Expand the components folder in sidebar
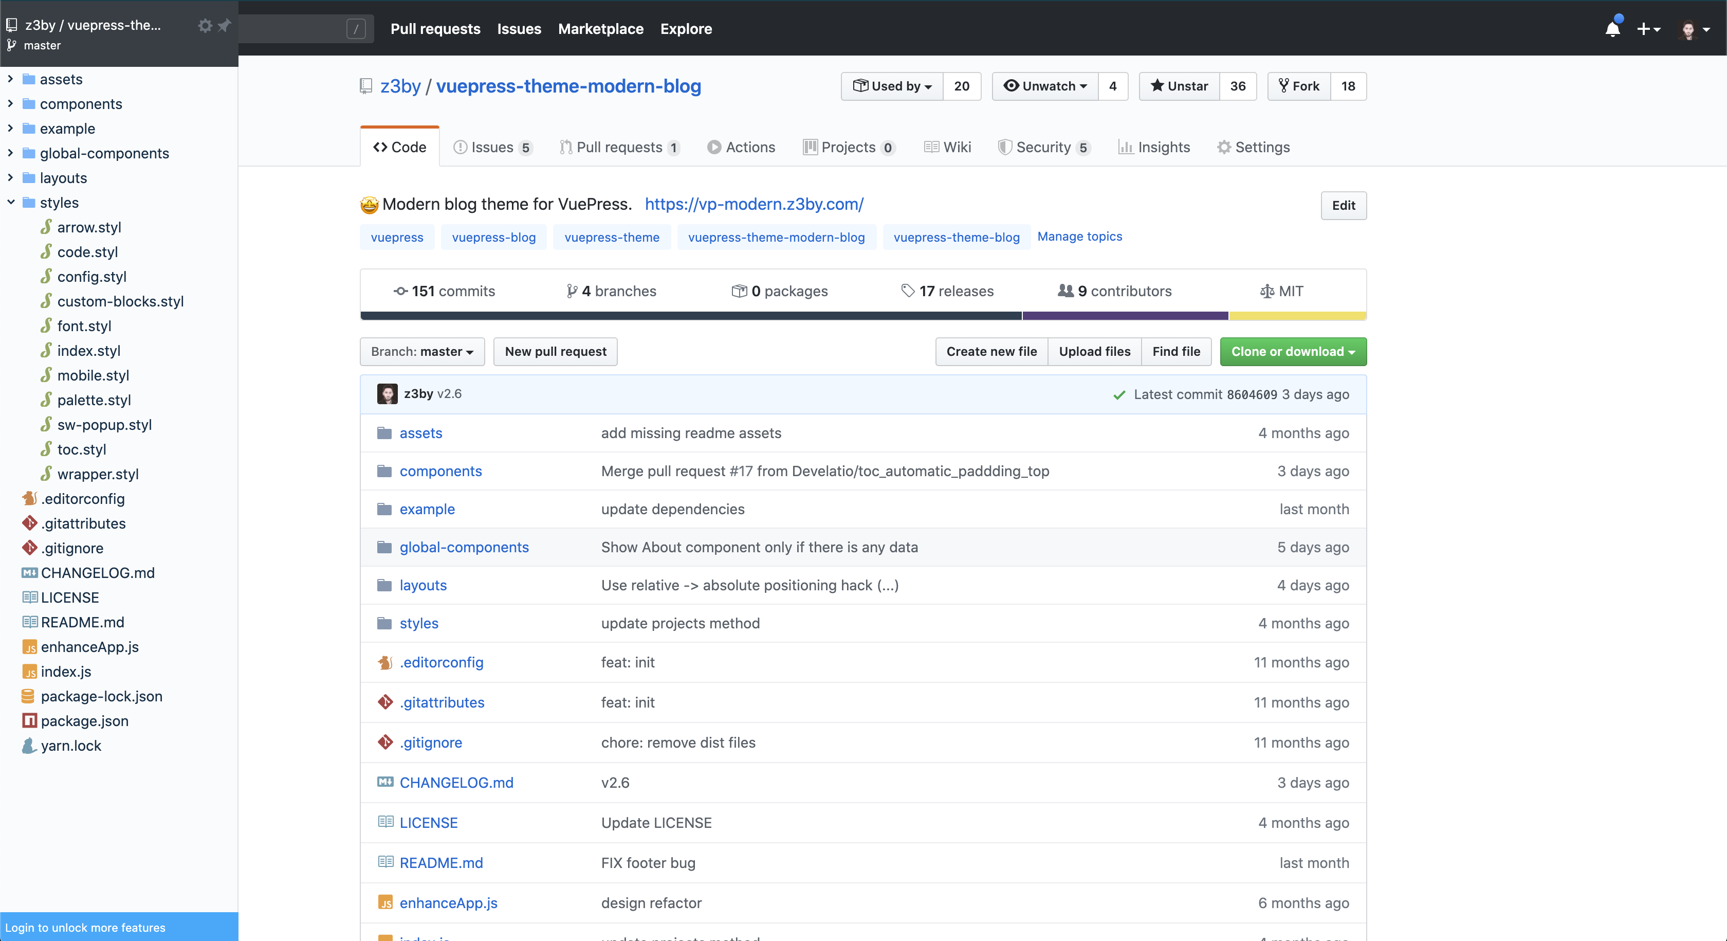Image resolution: width=1727 pixels, height=941 pixels. (11, 104)
